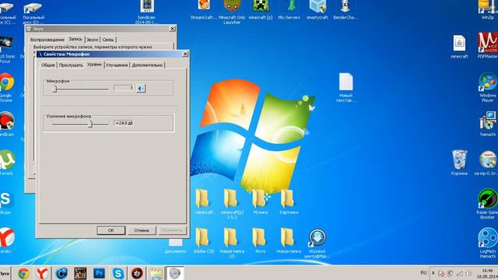
Task: Click the +24.0 дБ boost value field
Action: [124, 123]
